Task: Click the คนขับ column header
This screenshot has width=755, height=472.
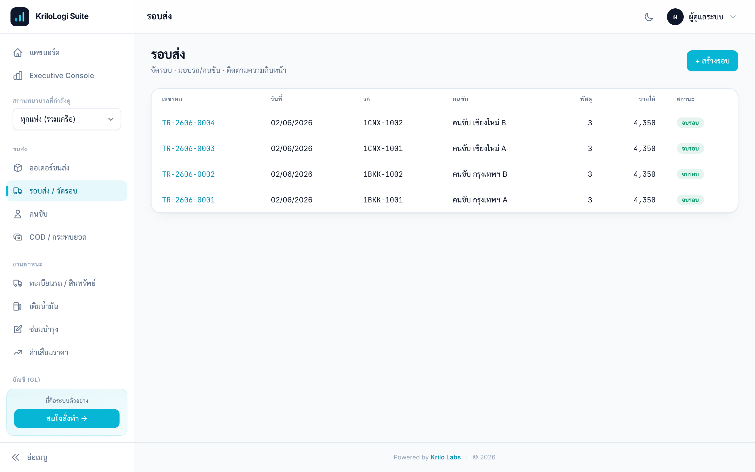Action: coord(460,99)
